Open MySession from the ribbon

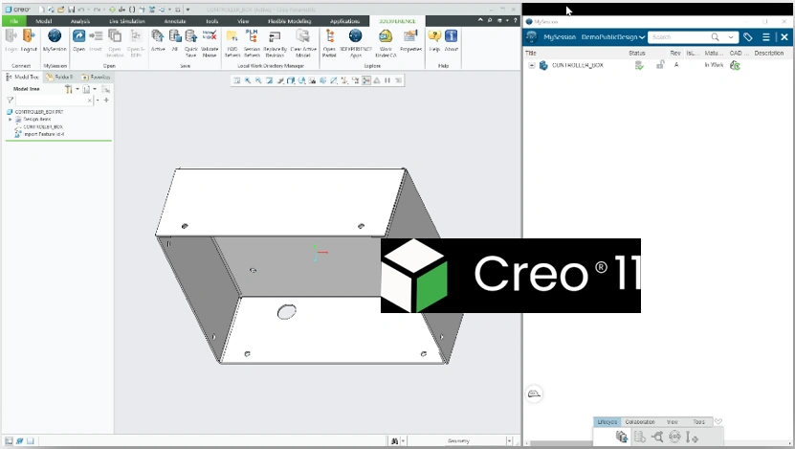tap(55, 36)
